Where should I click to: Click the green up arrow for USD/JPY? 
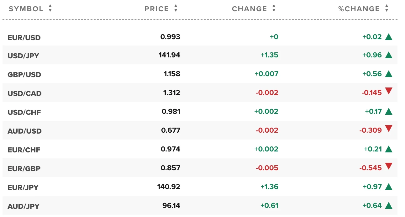(x=389, y=56)
